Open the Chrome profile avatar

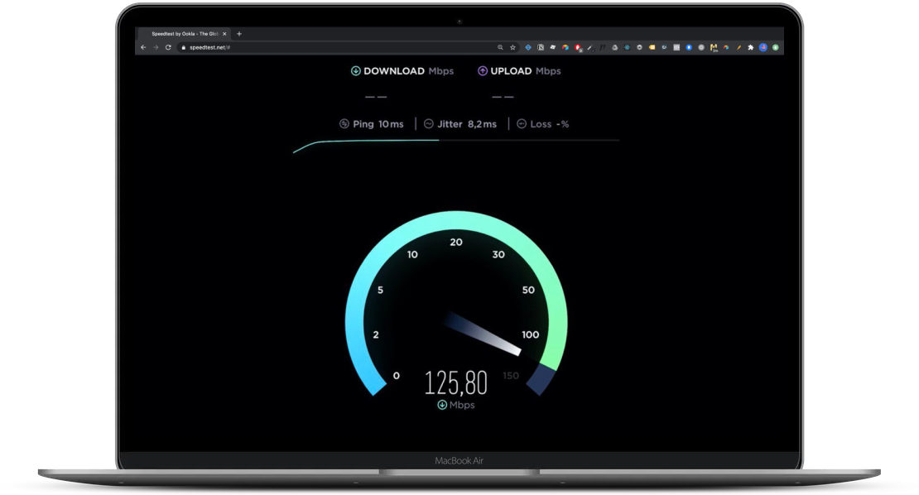click(763, 47)
